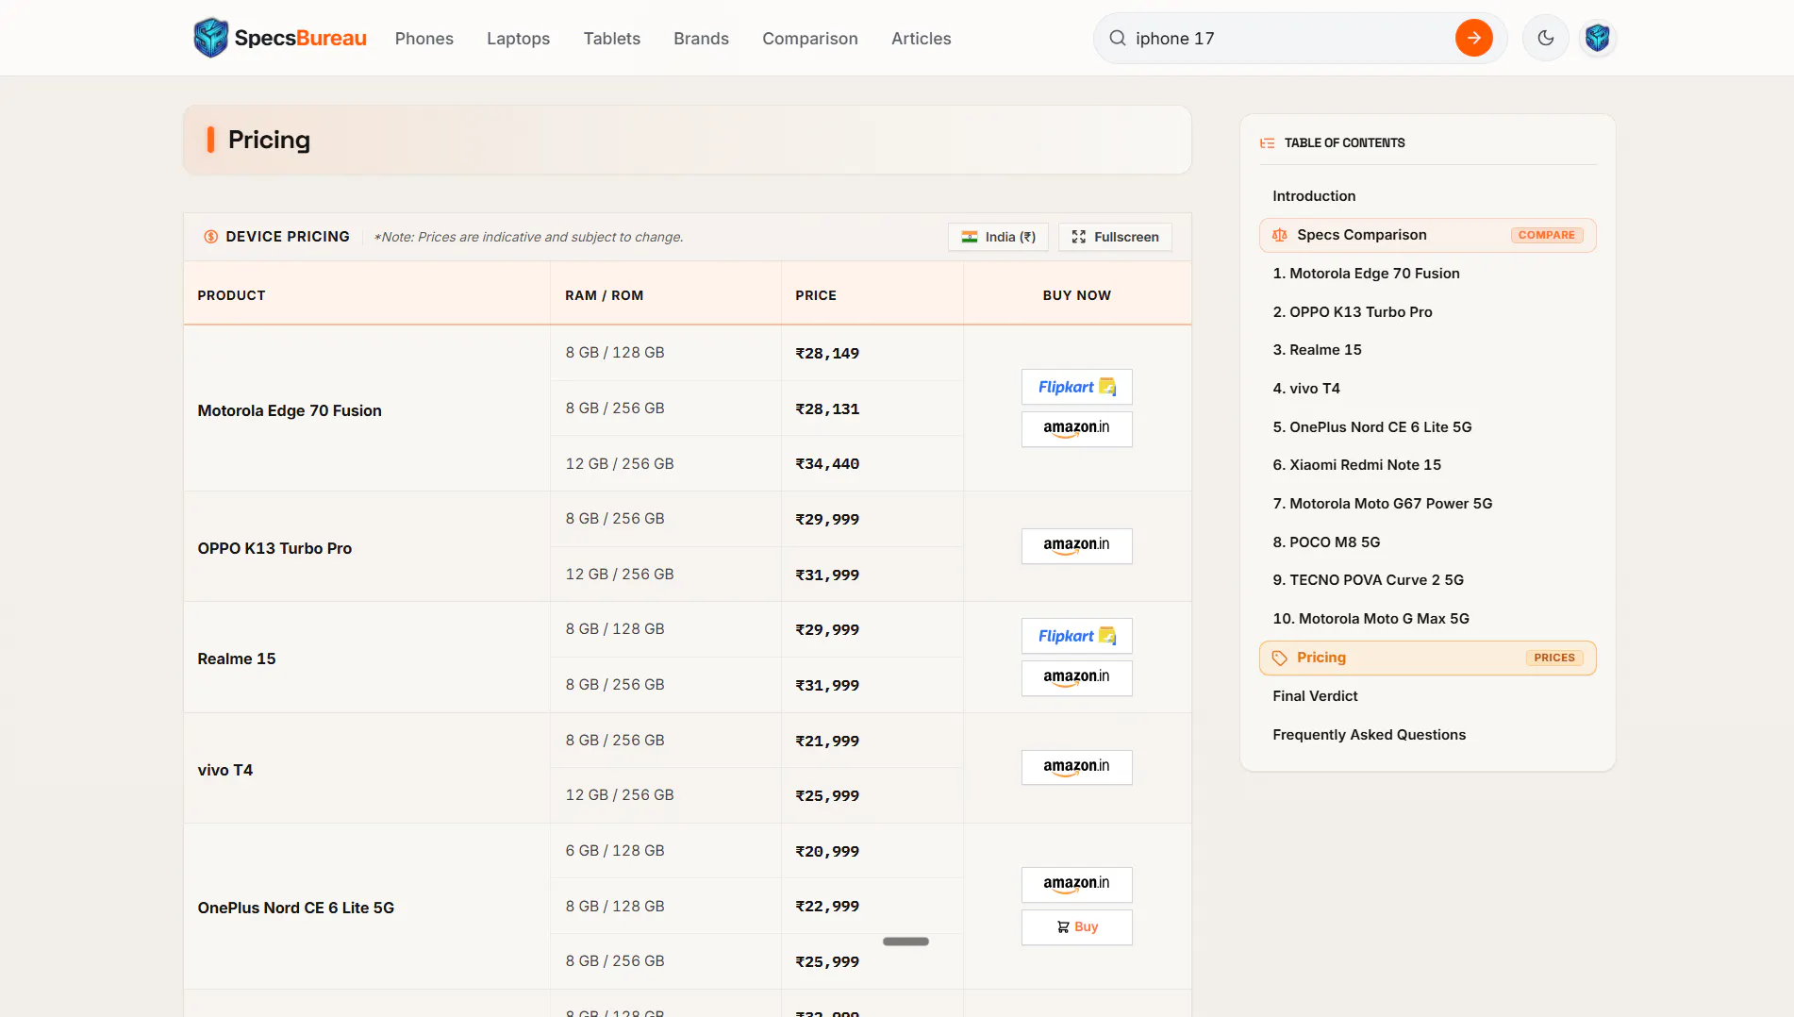Image resolution: width=1794 pixels, height=1017 pixels.
Task: Jump to Realme 15 contents entry
Action: pyautogui.click(x=1317, y=350)
